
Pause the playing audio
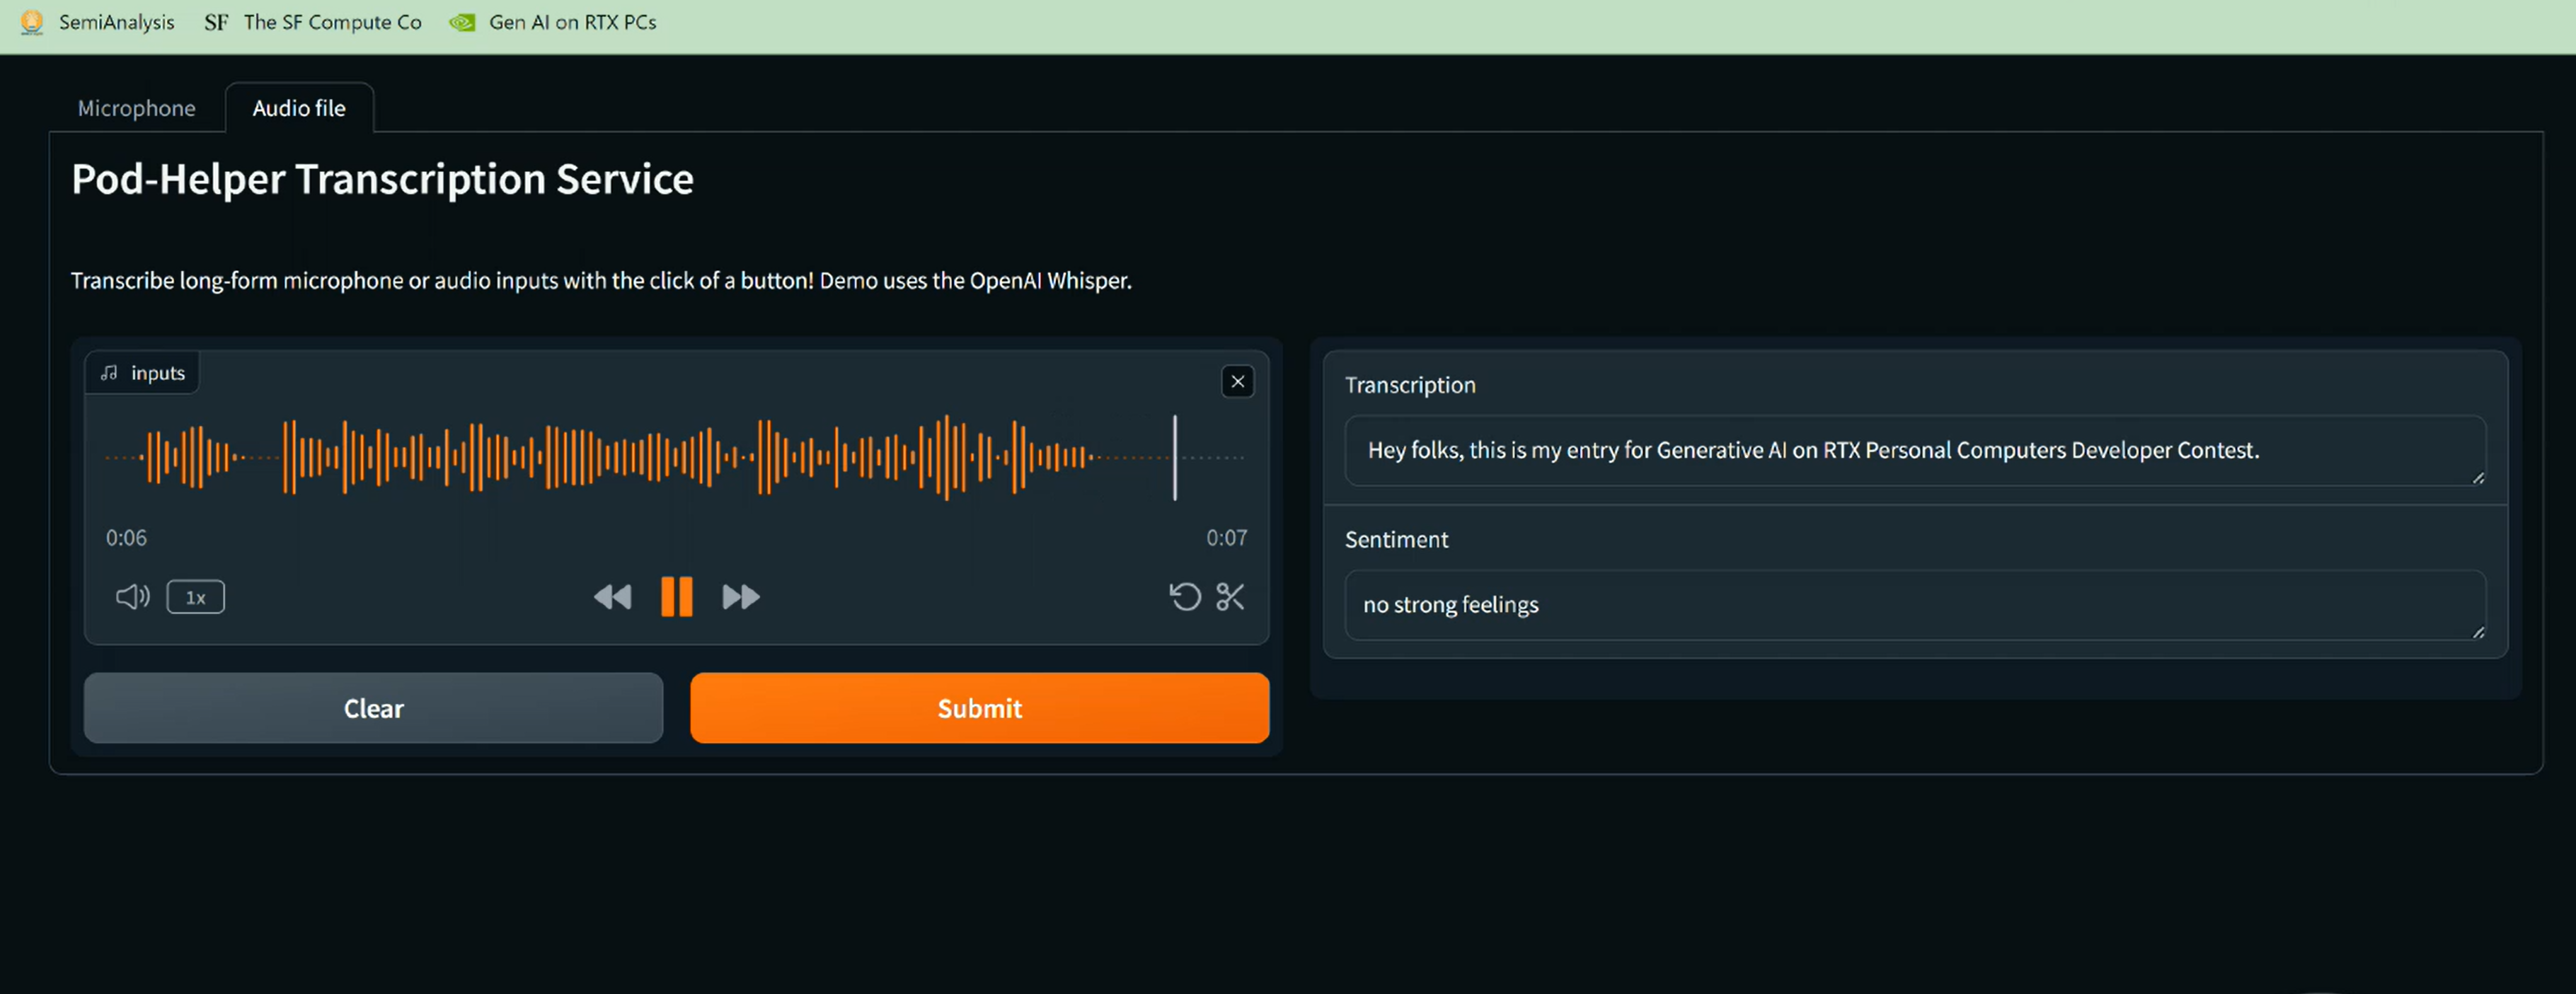(x=677, y=597)
